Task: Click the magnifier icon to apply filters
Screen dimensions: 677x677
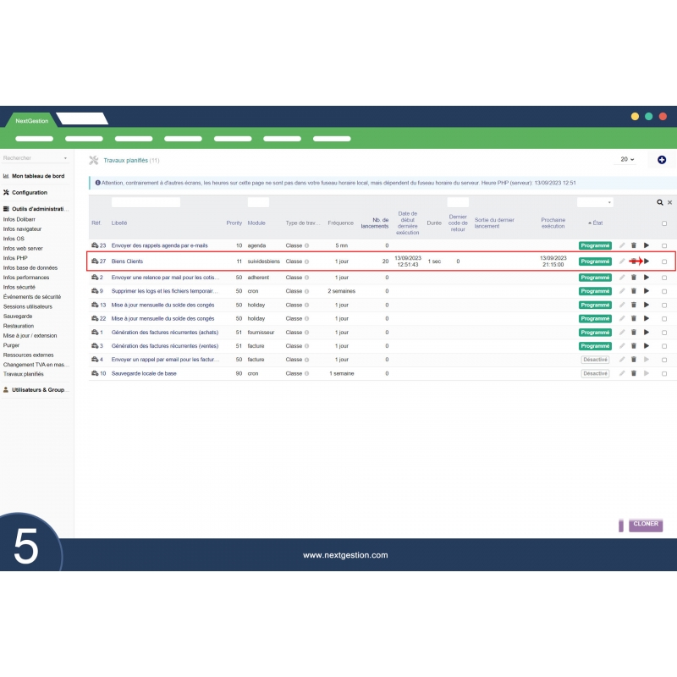Action: pyautogui.click(x=660, y=202)
